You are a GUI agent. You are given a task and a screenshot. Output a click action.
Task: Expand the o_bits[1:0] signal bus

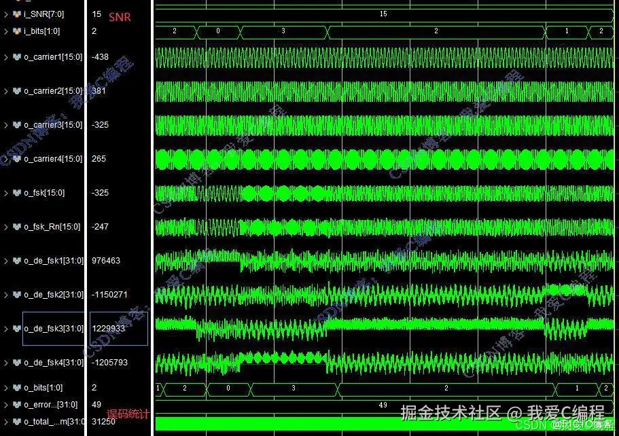tap(6, 388)
